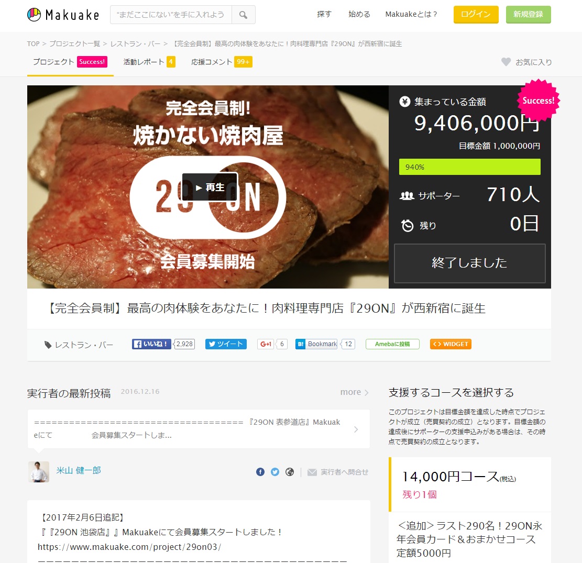Image resolution: width=582 pixels, height=563 pixels.
Task: Click the yellow ログイン button
Action: 476,15
